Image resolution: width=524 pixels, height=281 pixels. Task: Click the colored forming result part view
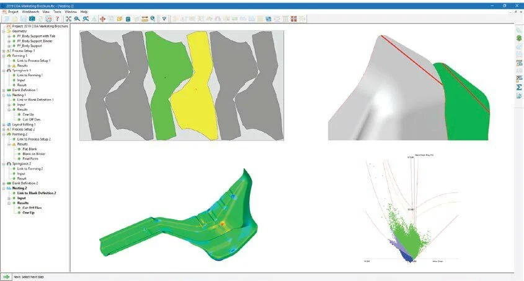[x=179, y=215]
